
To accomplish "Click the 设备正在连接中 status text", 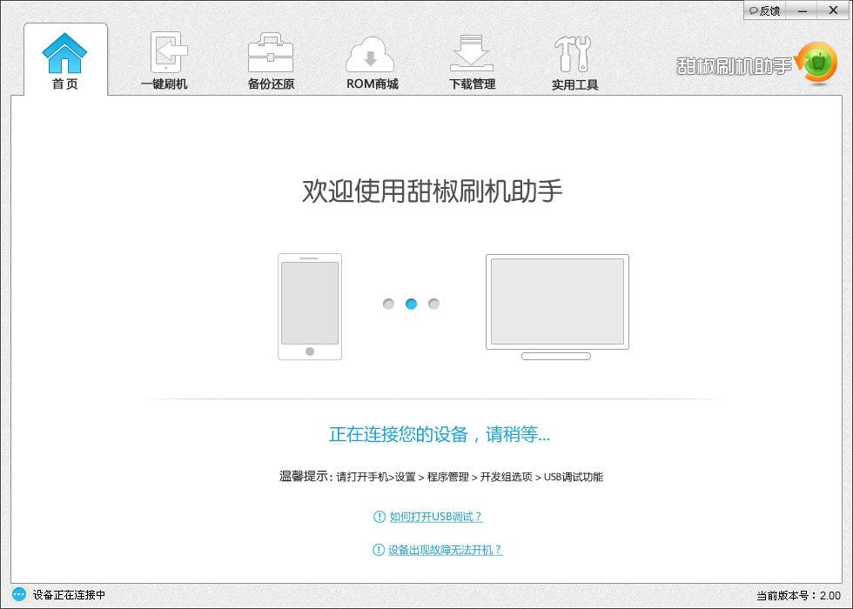I will [x=63, y=593].
